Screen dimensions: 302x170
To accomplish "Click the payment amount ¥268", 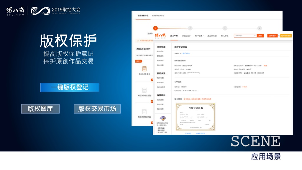I will point(244,87).
